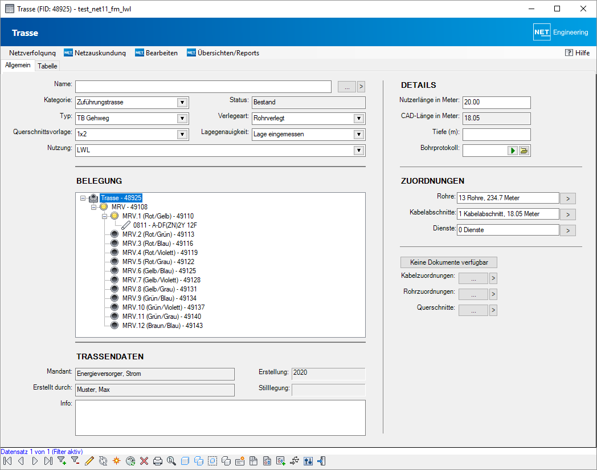Click the overlapping grey squares icon
This screenshot has width=597, height=470.
(x=226, y=461)
